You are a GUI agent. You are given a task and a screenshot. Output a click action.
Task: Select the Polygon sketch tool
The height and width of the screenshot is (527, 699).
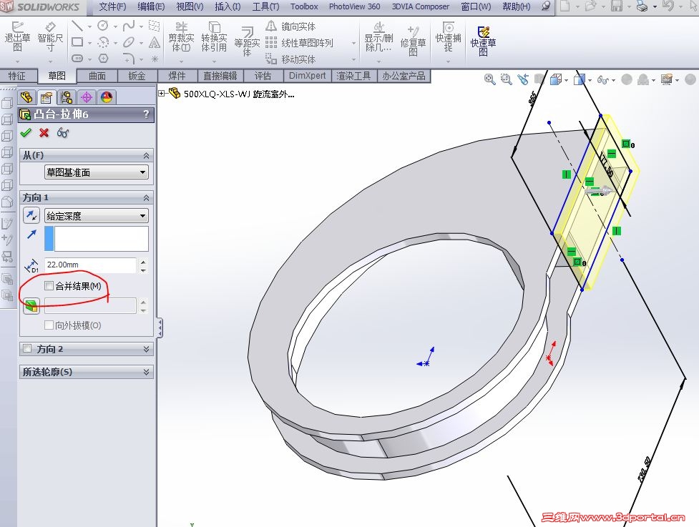click(104, 59)
